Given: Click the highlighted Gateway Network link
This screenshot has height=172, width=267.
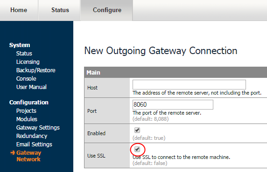Looking at the screenshot, I should click(x=29, y=156).
